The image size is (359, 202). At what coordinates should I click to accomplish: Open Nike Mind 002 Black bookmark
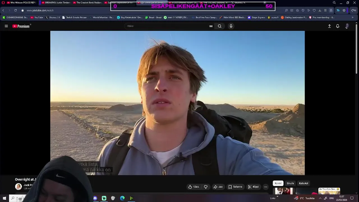233,17
